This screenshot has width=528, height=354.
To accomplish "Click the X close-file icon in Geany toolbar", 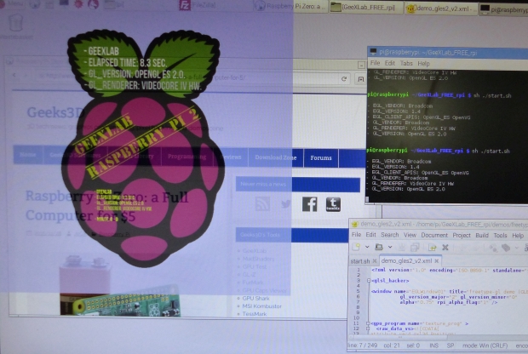I will click(x=445, y=248).
